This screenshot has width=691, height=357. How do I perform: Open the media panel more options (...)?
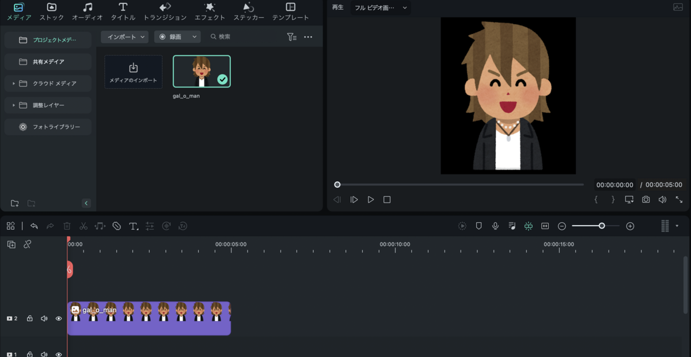tap(308, 37)
